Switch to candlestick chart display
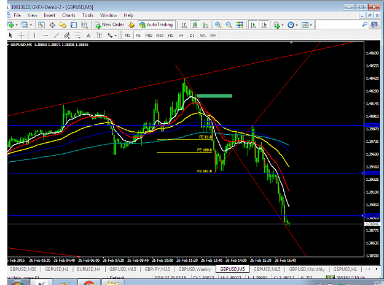This screenshot has width=384, height=285. click(195, 25)
